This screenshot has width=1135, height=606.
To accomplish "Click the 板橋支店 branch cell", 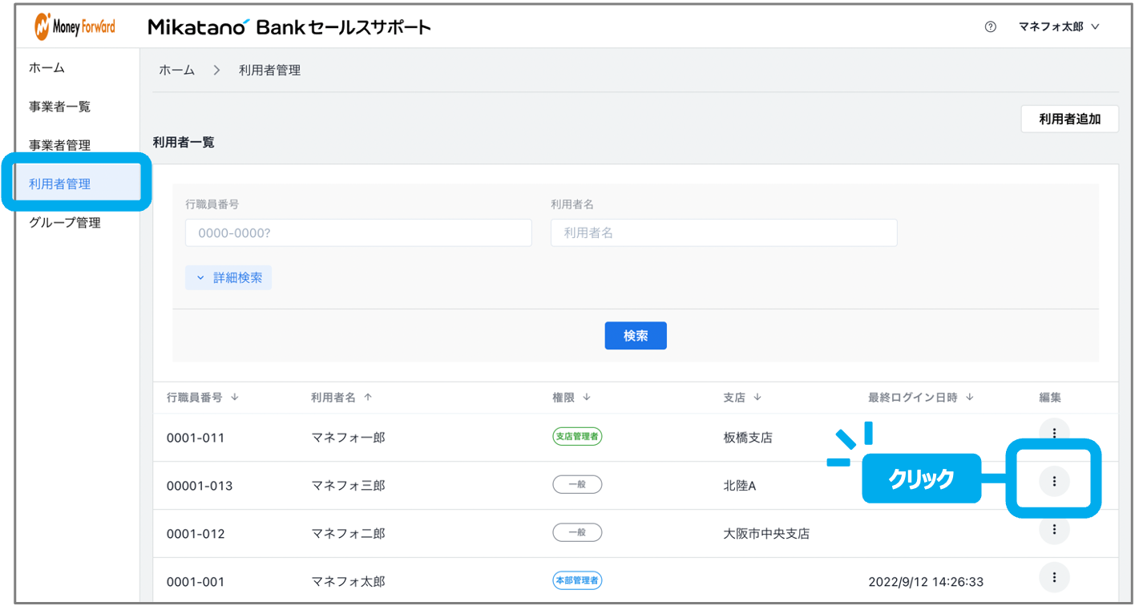I will point(748,438).
